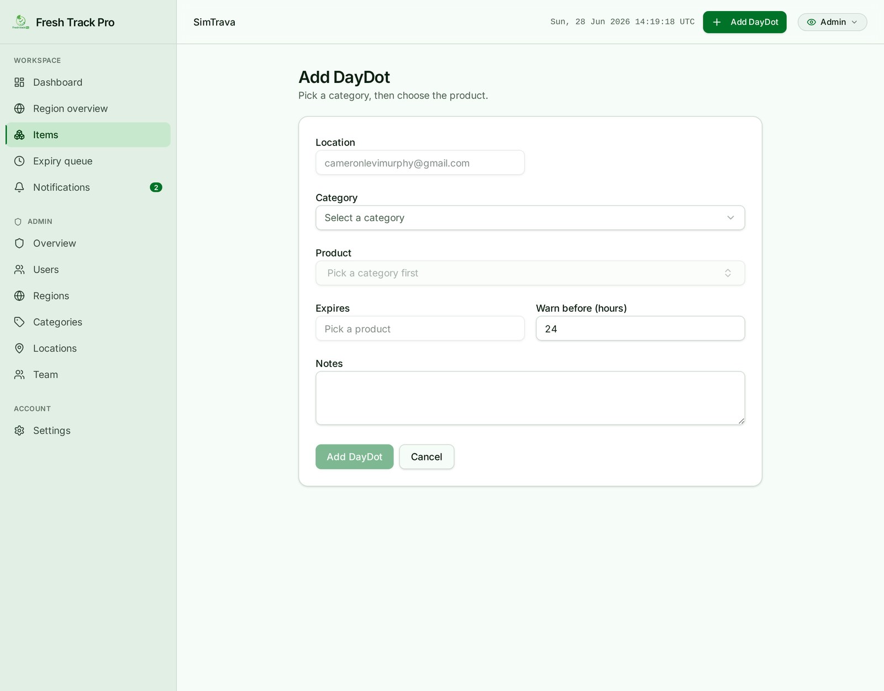Click the Product up-down selector arrows
884x691 pixels.
click(728, 273)
